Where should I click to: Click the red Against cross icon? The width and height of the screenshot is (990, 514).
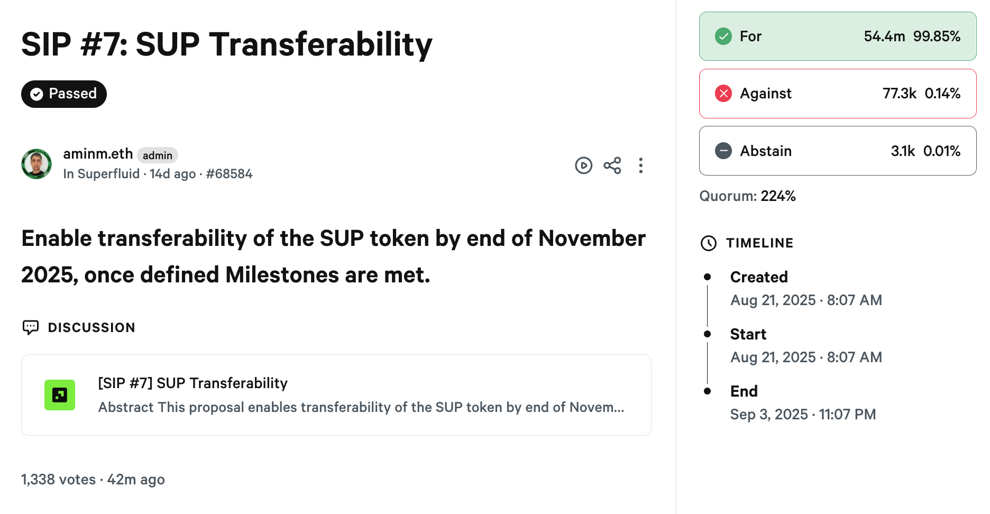click(x=723, y=94)
